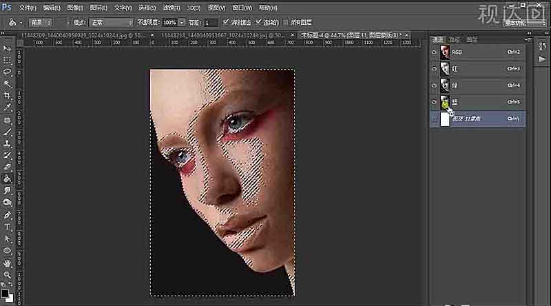Open the 编辑(E) menu
The image size is (551, 306).
(x=52, y=8)
